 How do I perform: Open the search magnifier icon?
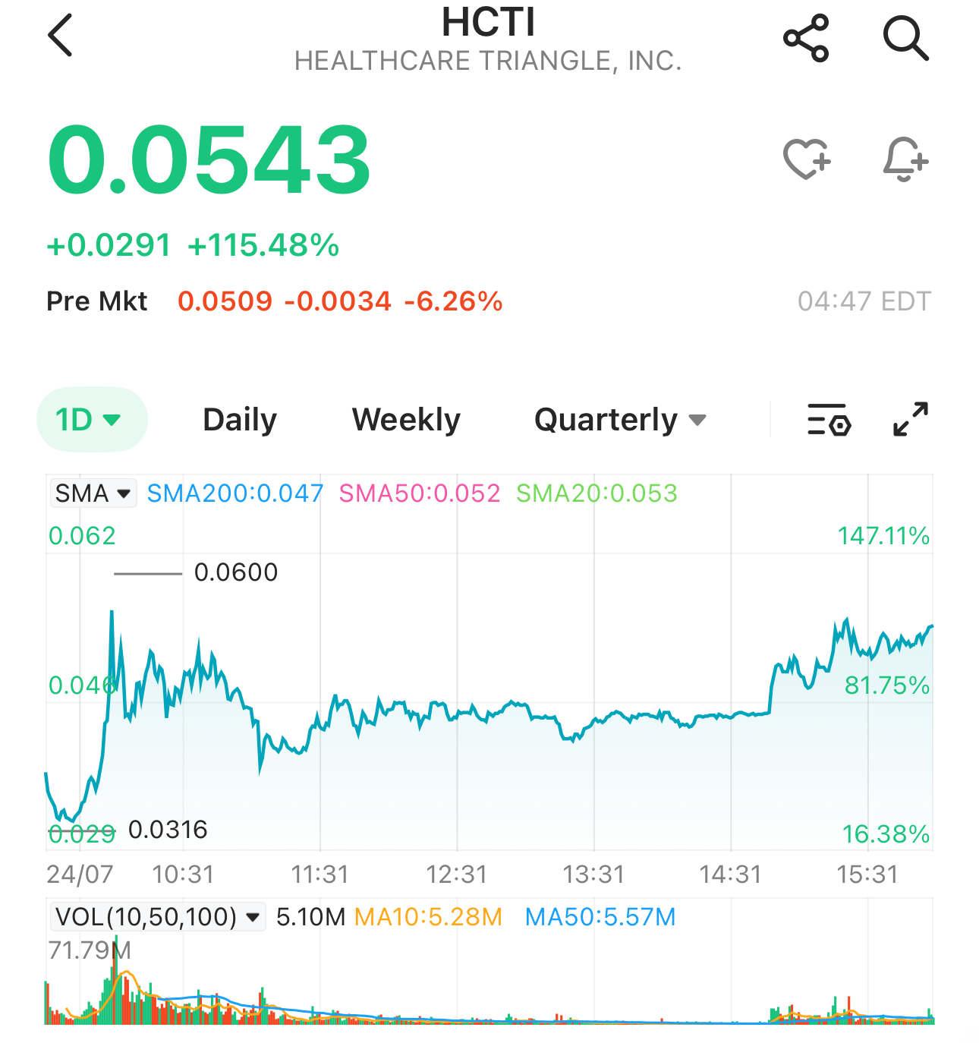[905, 38]
